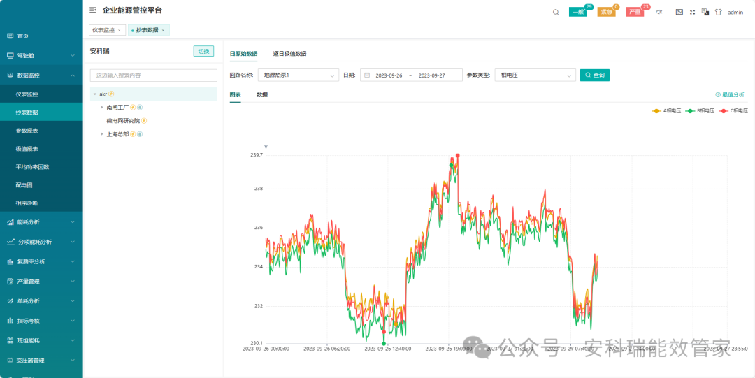Click the 查询 query button

point(595,75)
